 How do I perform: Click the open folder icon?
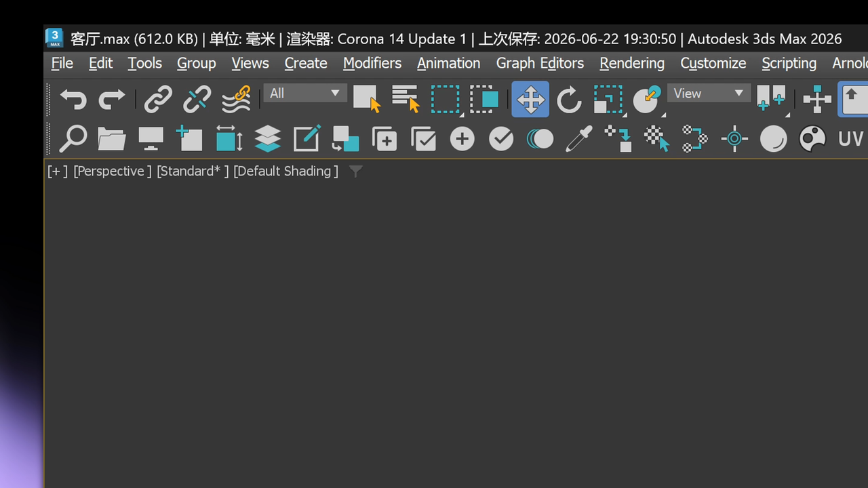[x=112, y=139]
